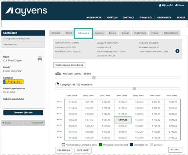Open the Passen tab

click(112, 33)
